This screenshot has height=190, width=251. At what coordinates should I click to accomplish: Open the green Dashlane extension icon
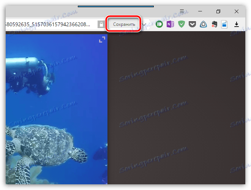click(x=159, y=24)
